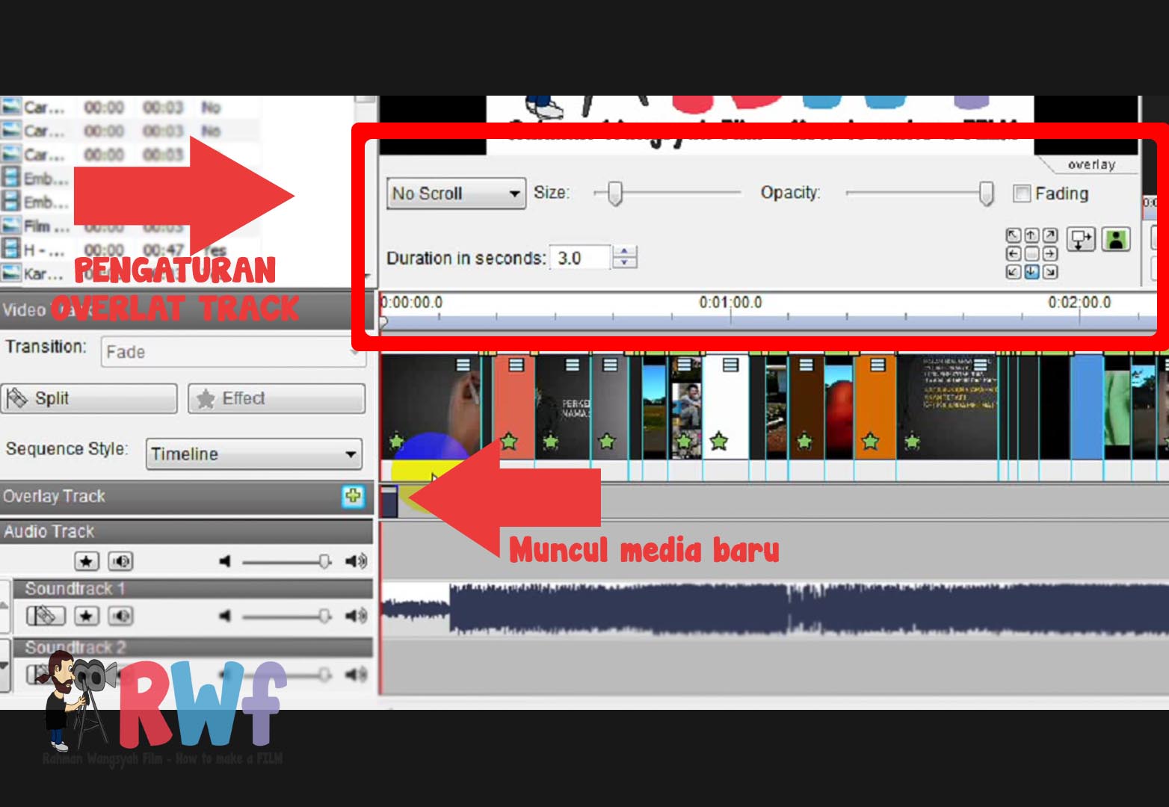Toggle mute on Soundtrack 1 speaker icon
This screenshot has height=807, width=1169.
pyautogui.click(x=121, y=616)
